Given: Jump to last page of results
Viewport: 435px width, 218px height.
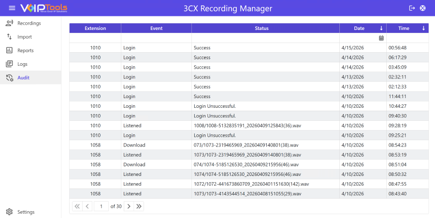Looking at the screenshot, I should tap(139, 206).
